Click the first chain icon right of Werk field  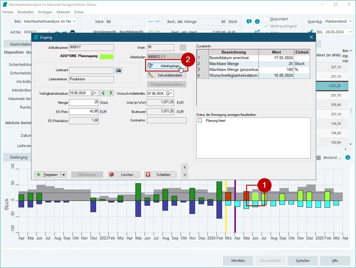[151, 22]
